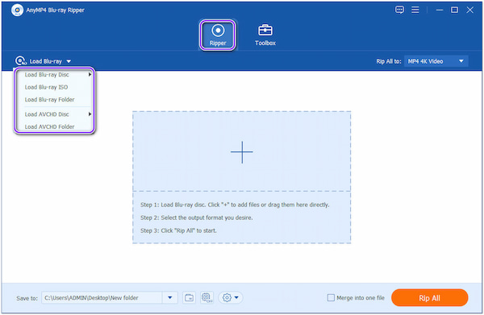Click the Load Blu-ray disc icon
Screen dimensions: 484x315
point(21,61)
